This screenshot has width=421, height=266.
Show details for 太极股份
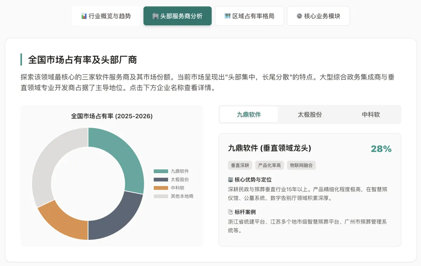[310, 115]
